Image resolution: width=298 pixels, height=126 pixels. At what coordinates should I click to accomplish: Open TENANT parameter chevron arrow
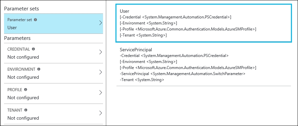point(101,113)
